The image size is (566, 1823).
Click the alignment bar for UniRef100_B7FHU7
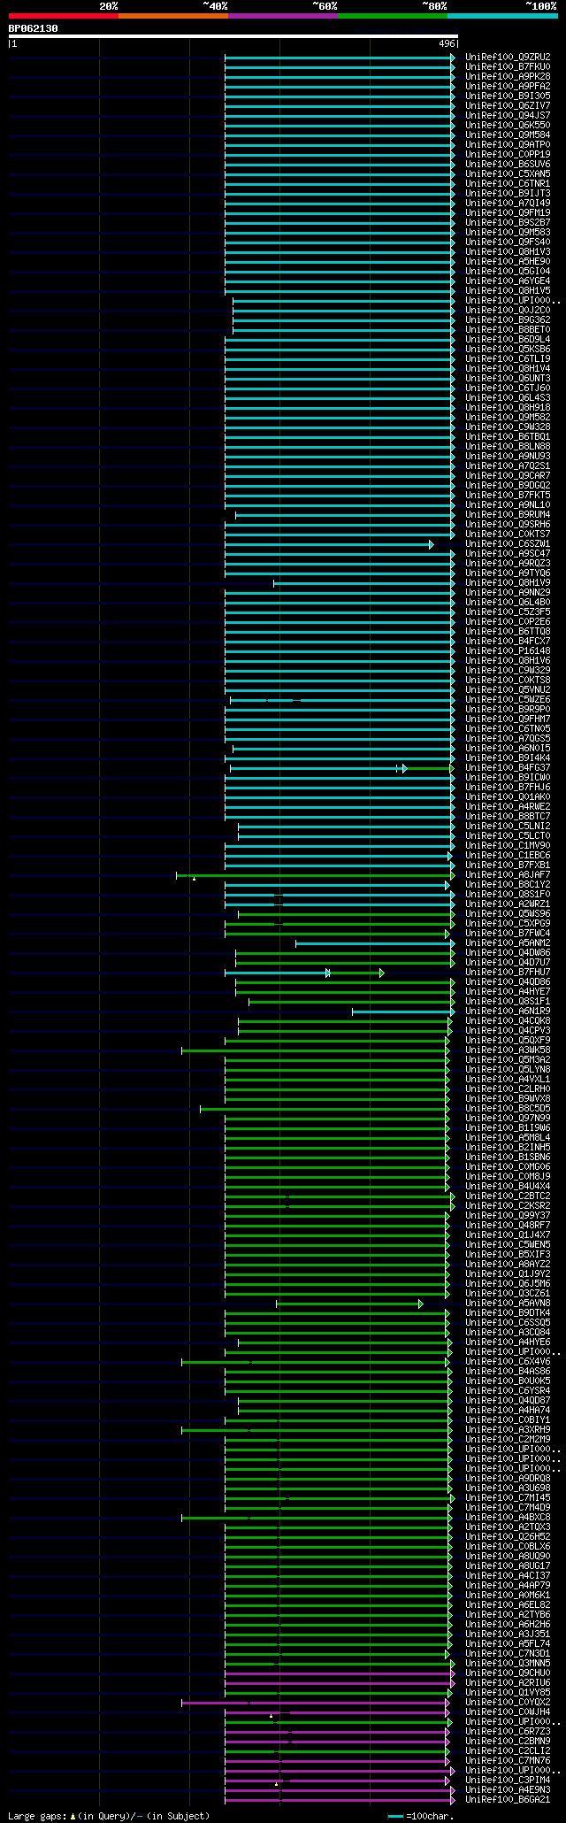coord(304,973)
